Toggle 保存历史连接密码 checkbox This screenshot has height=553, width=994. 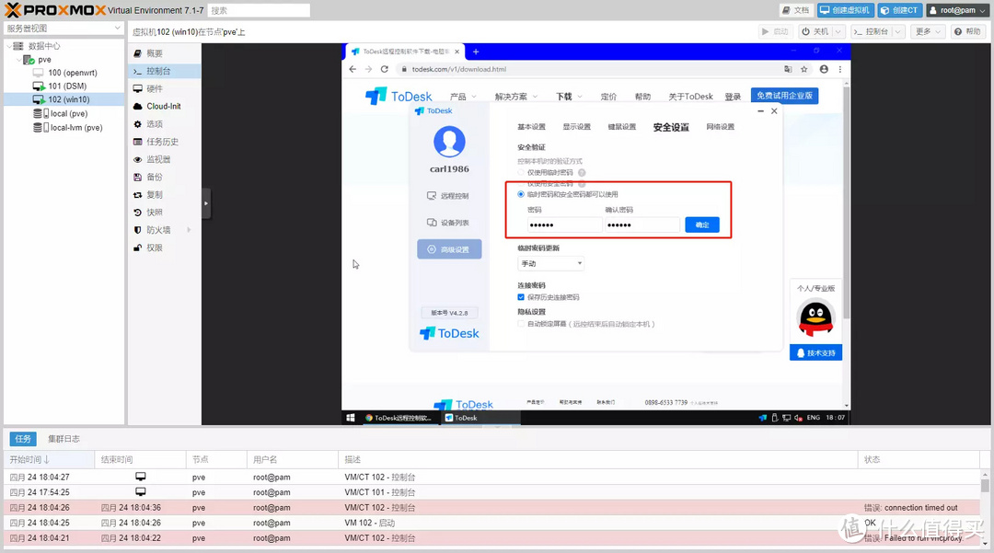521,297
